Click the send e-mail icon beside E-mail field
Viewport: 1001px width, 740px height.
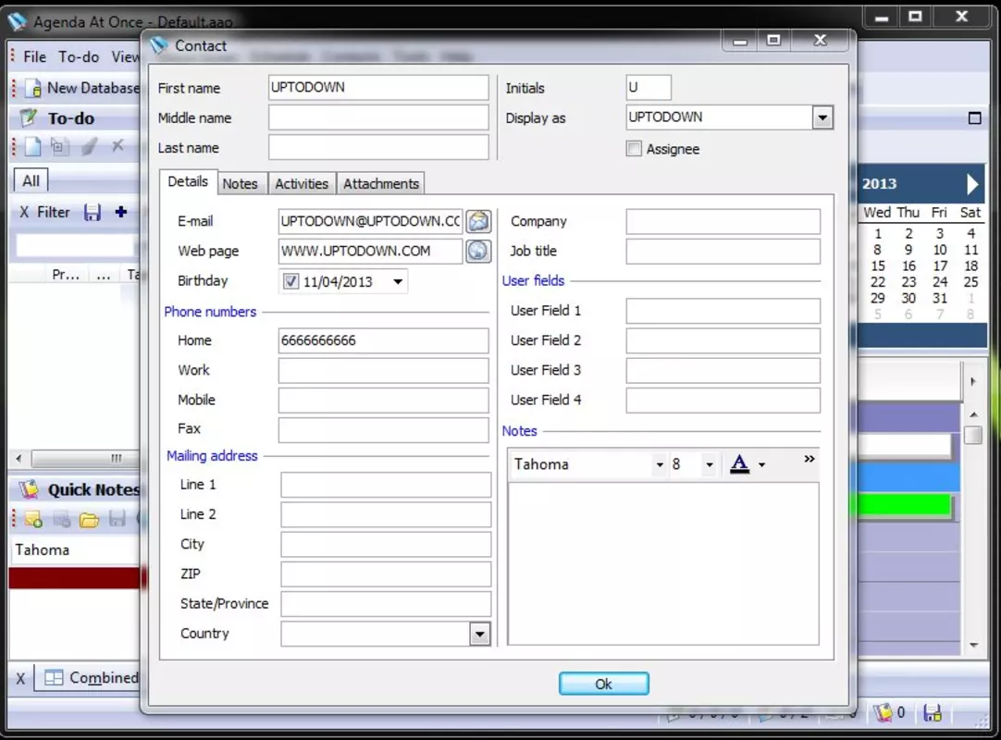coord(478,221)
